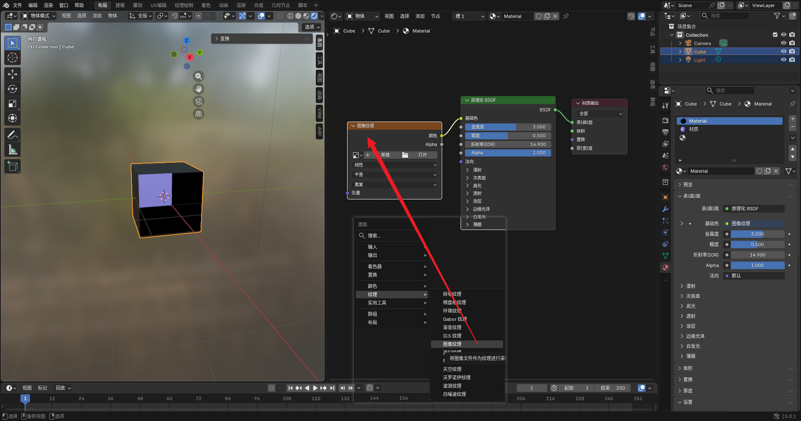
Task: Click the viewport zoom magnifier icon
Action: (199, 76)
